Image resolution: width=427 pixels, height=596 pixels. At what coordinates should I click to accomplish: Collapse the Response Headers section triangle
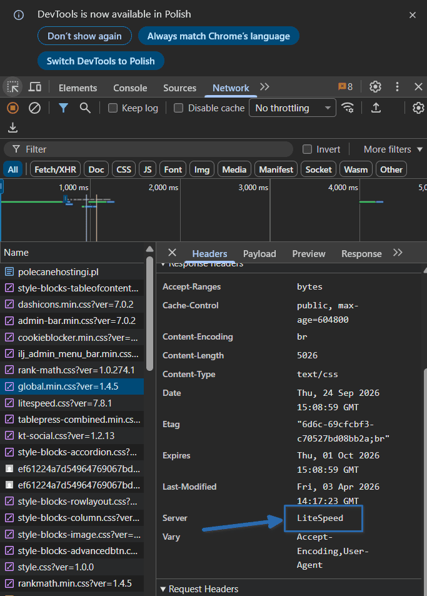[x=163, y=264]
